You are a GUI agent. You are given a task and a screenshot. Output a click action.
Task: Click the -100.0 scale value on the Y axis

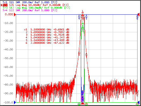(x=8, y=103)
